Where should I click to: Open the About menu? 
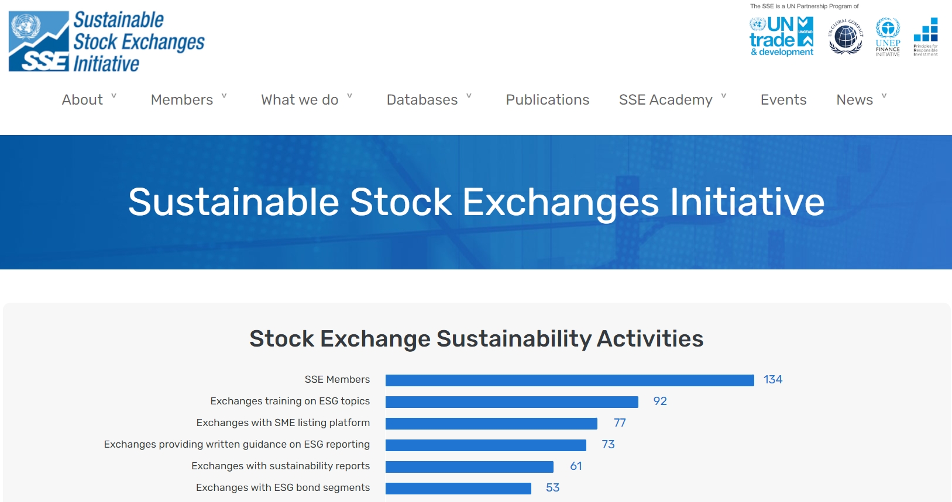[x=83, y=100]
